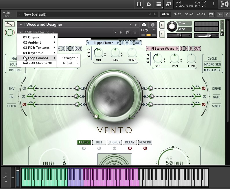This screenshot has width=230, height=189.
Task: Toggle the left FILTER row power button
Action: [x=24, y=104]
